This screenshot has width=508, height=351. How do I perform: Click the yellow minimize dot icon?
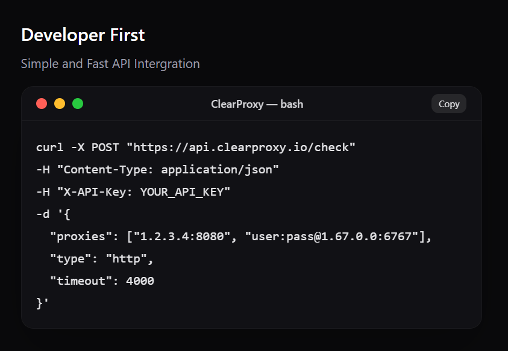(x=59, y=103)
